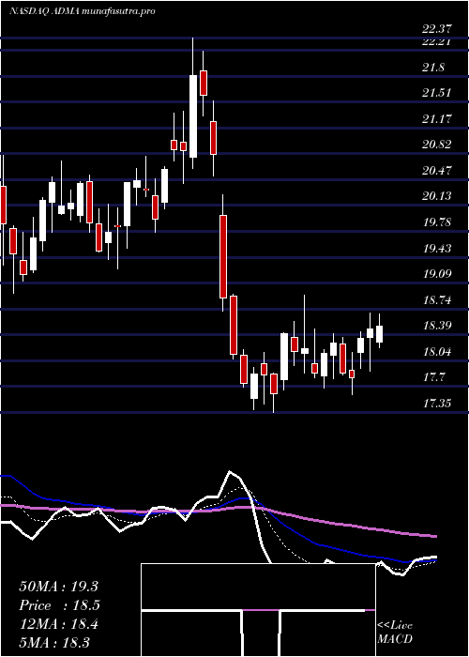
Task: Click the Price : 18.5 readout
Action: (x=59, y=605)
